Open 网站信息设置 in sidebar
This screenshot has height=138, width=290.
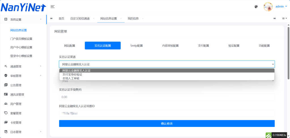(18, 30)
